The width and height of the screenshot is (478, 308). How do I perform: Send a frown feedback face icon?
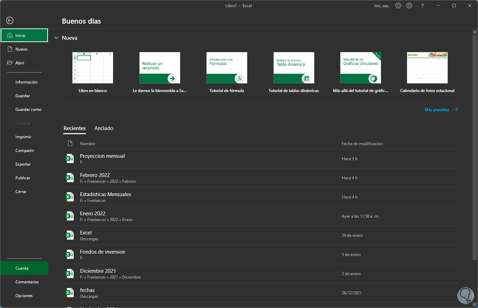click(409, 5)
